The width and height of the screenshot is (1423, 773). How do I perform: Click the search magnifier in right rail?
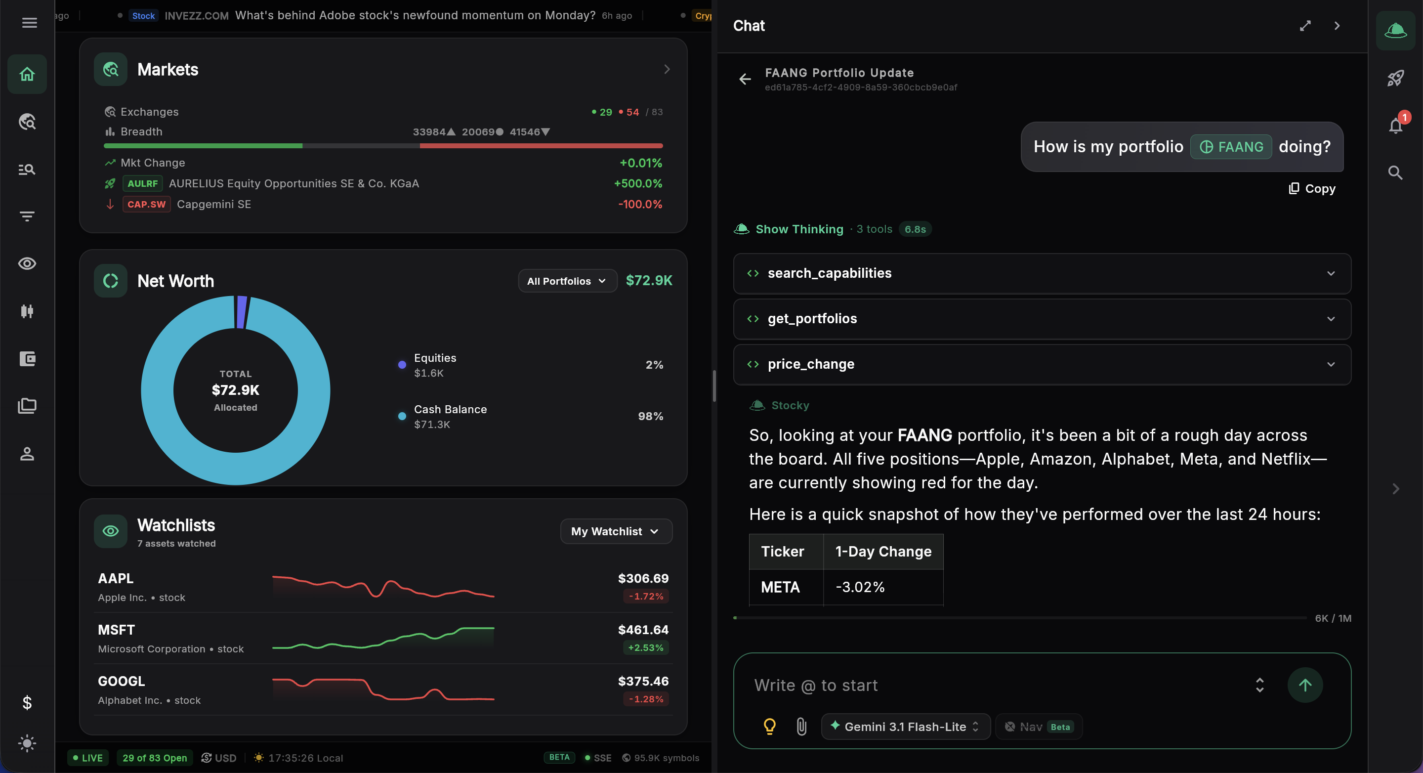tap(1395, 172)
